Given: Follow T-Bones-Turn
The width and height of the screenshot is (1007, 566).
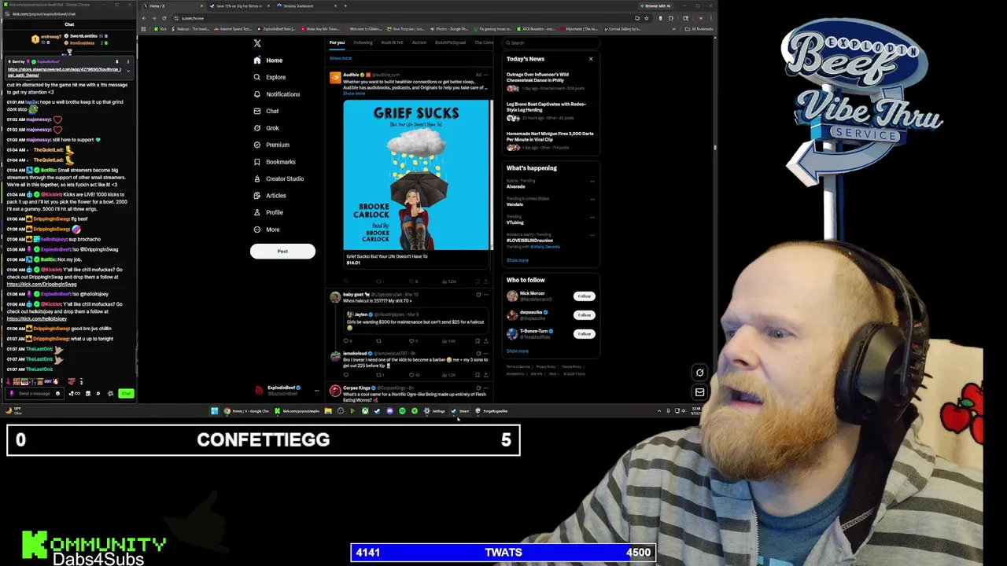Looking at the screenshot, I should tap(584, 334).
